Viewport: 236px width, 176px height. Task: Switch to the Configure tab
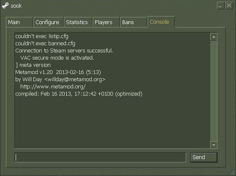tap(48, 22)
